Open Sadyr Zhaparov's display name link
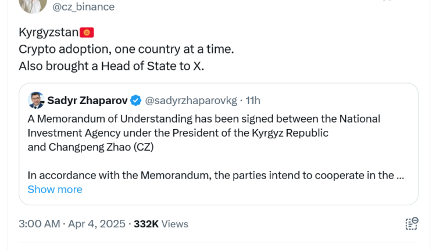 coord(87,101)
